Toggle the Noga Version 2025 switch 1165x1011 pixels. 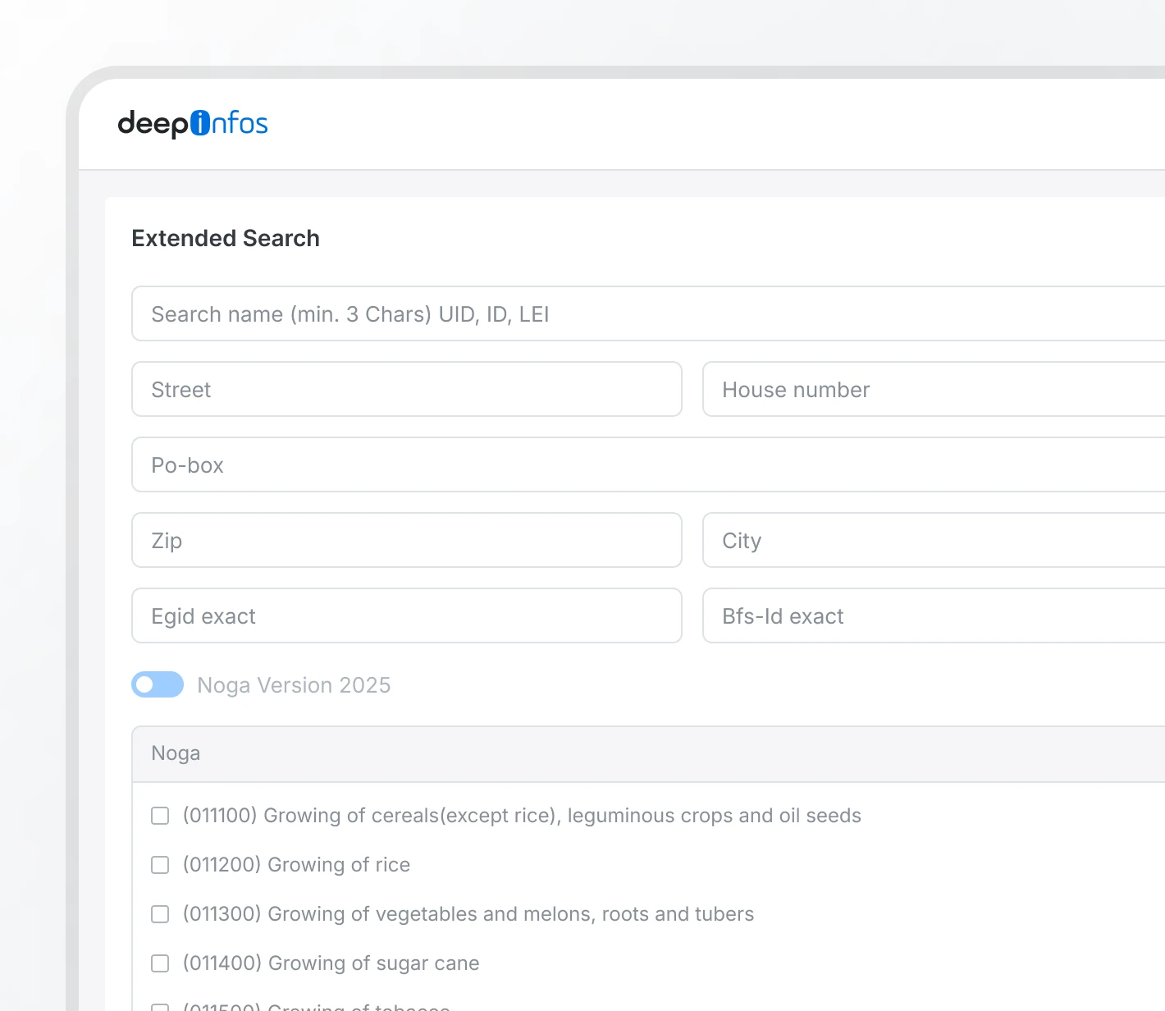pos(158,684)
